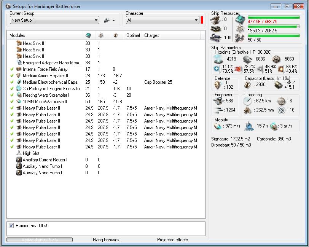Click the Signature: 1722.5 m2 value
The width and height of the screenshot is (309, 247).
click(231, 139)
